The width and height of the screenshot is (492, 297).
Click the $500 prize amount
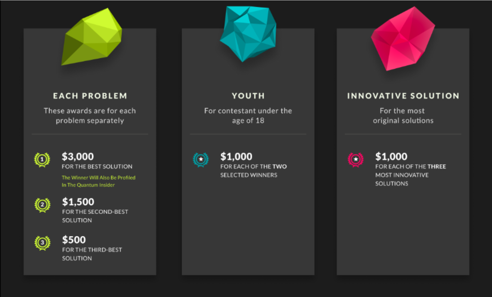point(74,240)
